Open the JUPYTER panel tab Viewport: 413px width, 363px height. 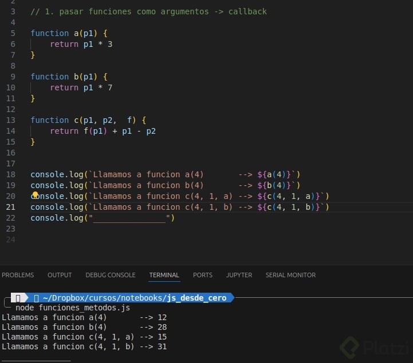tap(239, 275)
